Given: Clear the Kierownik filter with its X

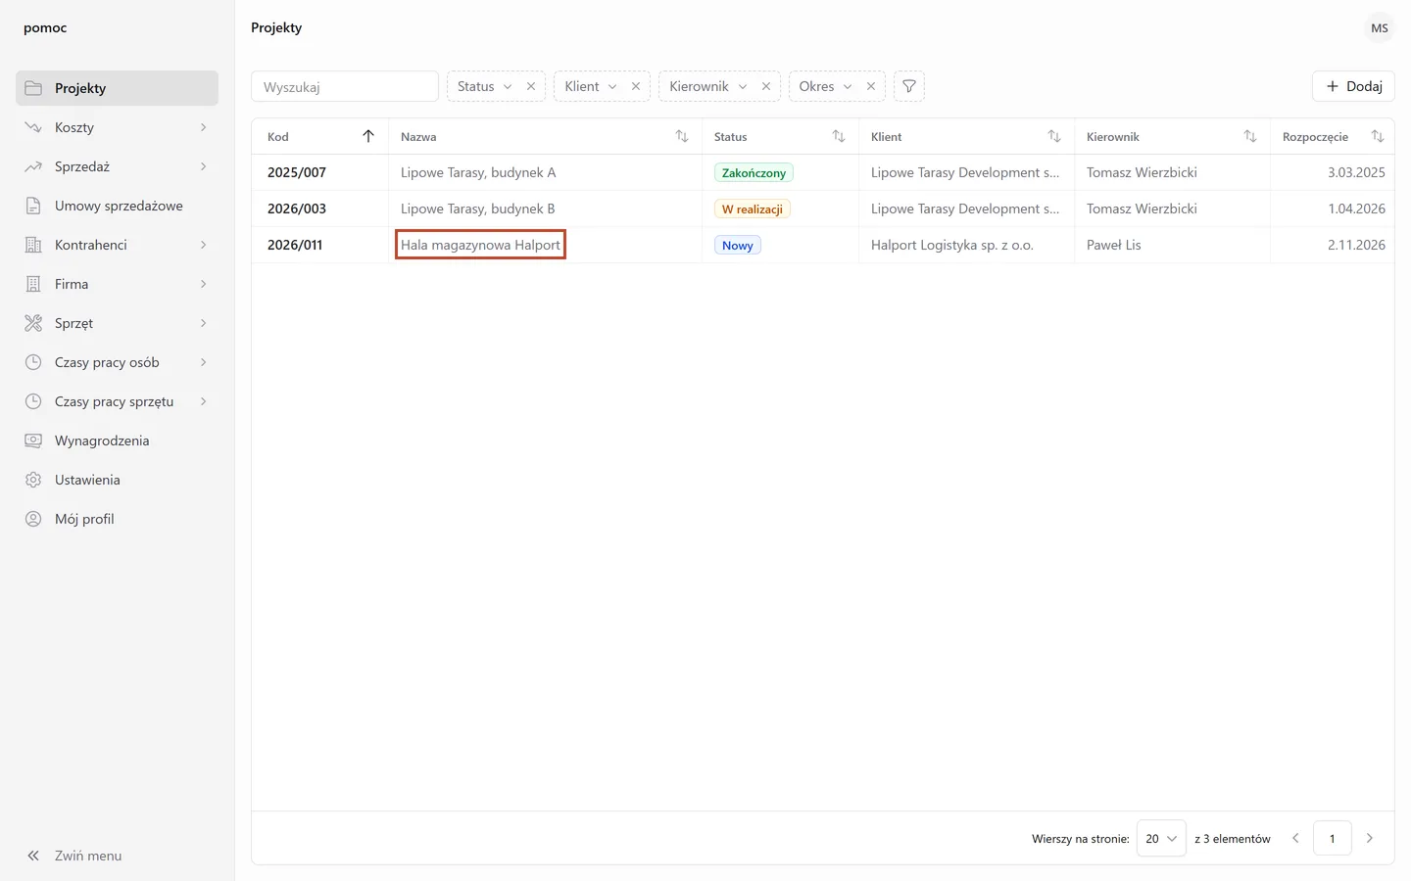Looking at the screenshot, I should pos(766,86).
